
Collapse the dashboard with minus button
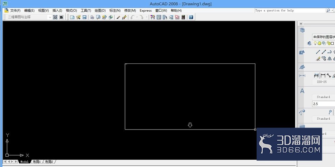pos(301,24)
